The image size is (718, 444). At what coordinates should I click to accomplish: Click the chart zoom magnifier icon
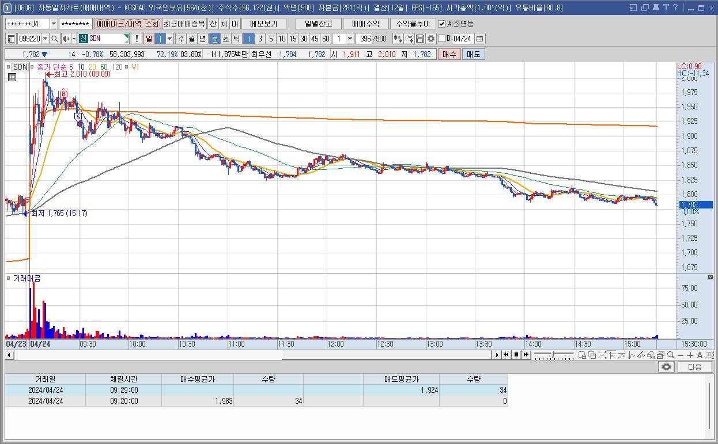coord(670,355)
